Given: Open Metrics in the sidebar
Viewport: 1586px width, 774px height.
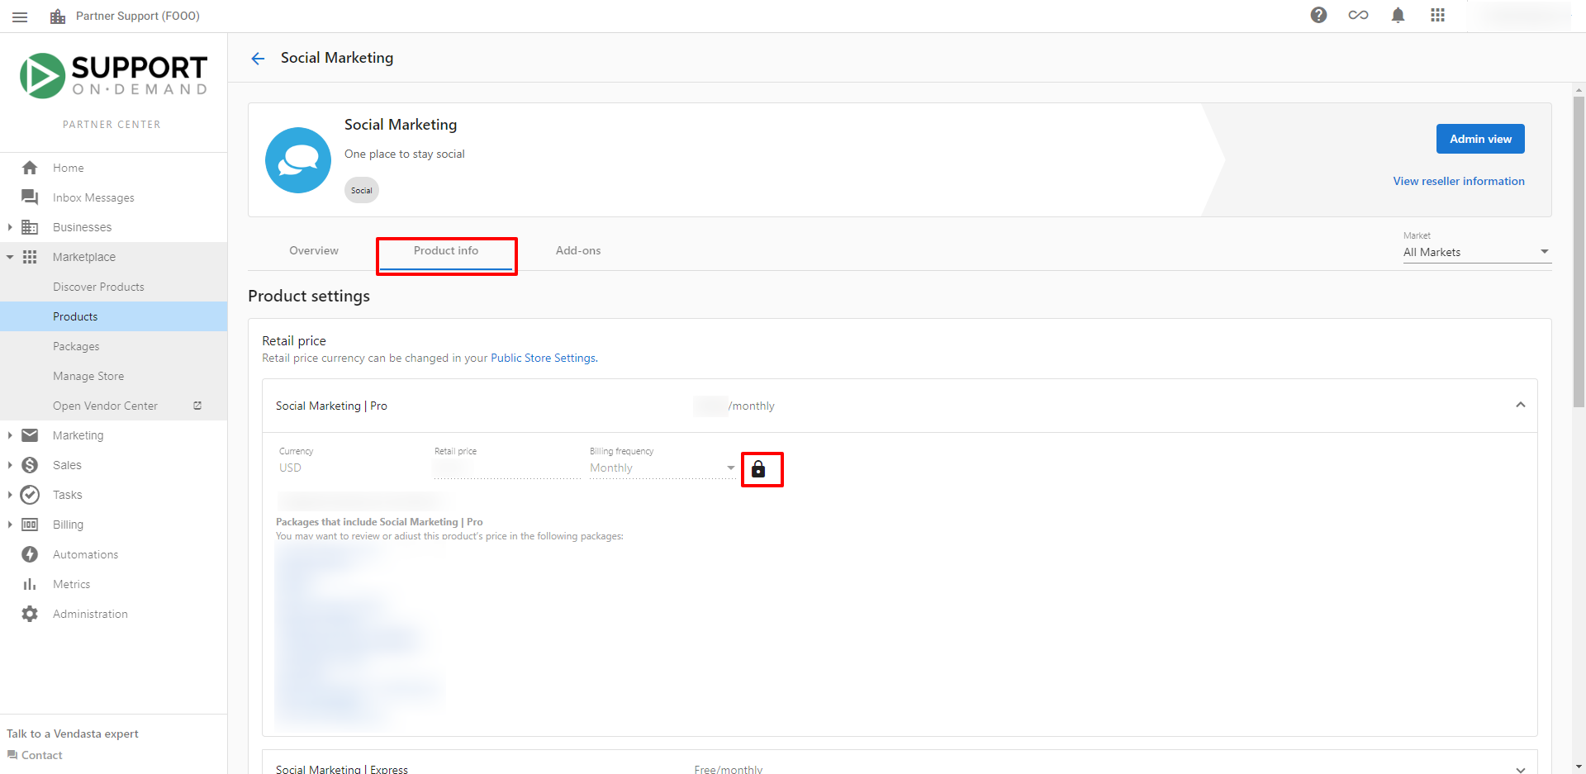Looking at the screenshot, I should (71, 584).
